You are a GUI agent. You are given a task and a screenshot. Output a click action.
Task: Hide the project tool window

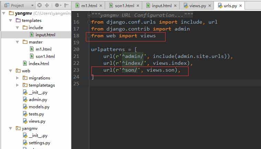(x=66, y=5)
